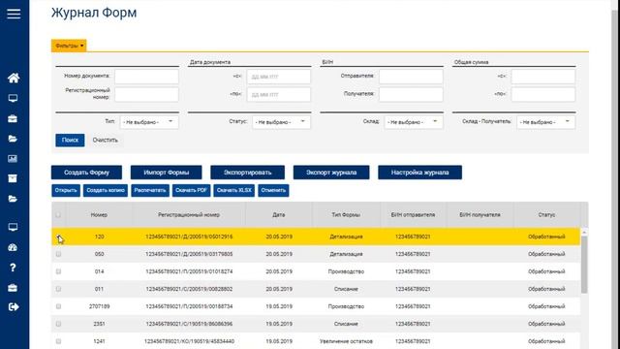
Task: Click the table's vertical scrollbar thumb
Action: (x=584, y=265)
